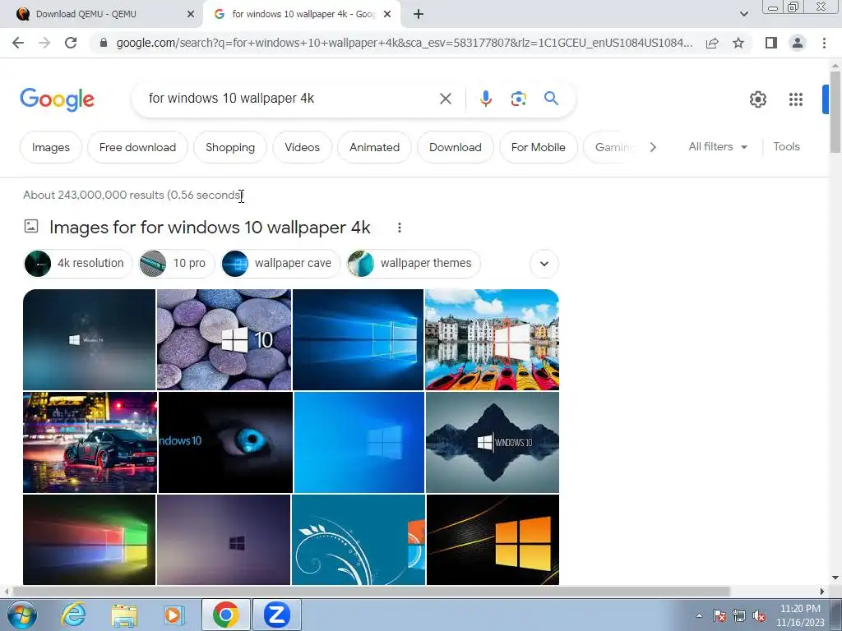Select the Images filter chip
Screen dimensions: 842x631
(x=50, y=147)
